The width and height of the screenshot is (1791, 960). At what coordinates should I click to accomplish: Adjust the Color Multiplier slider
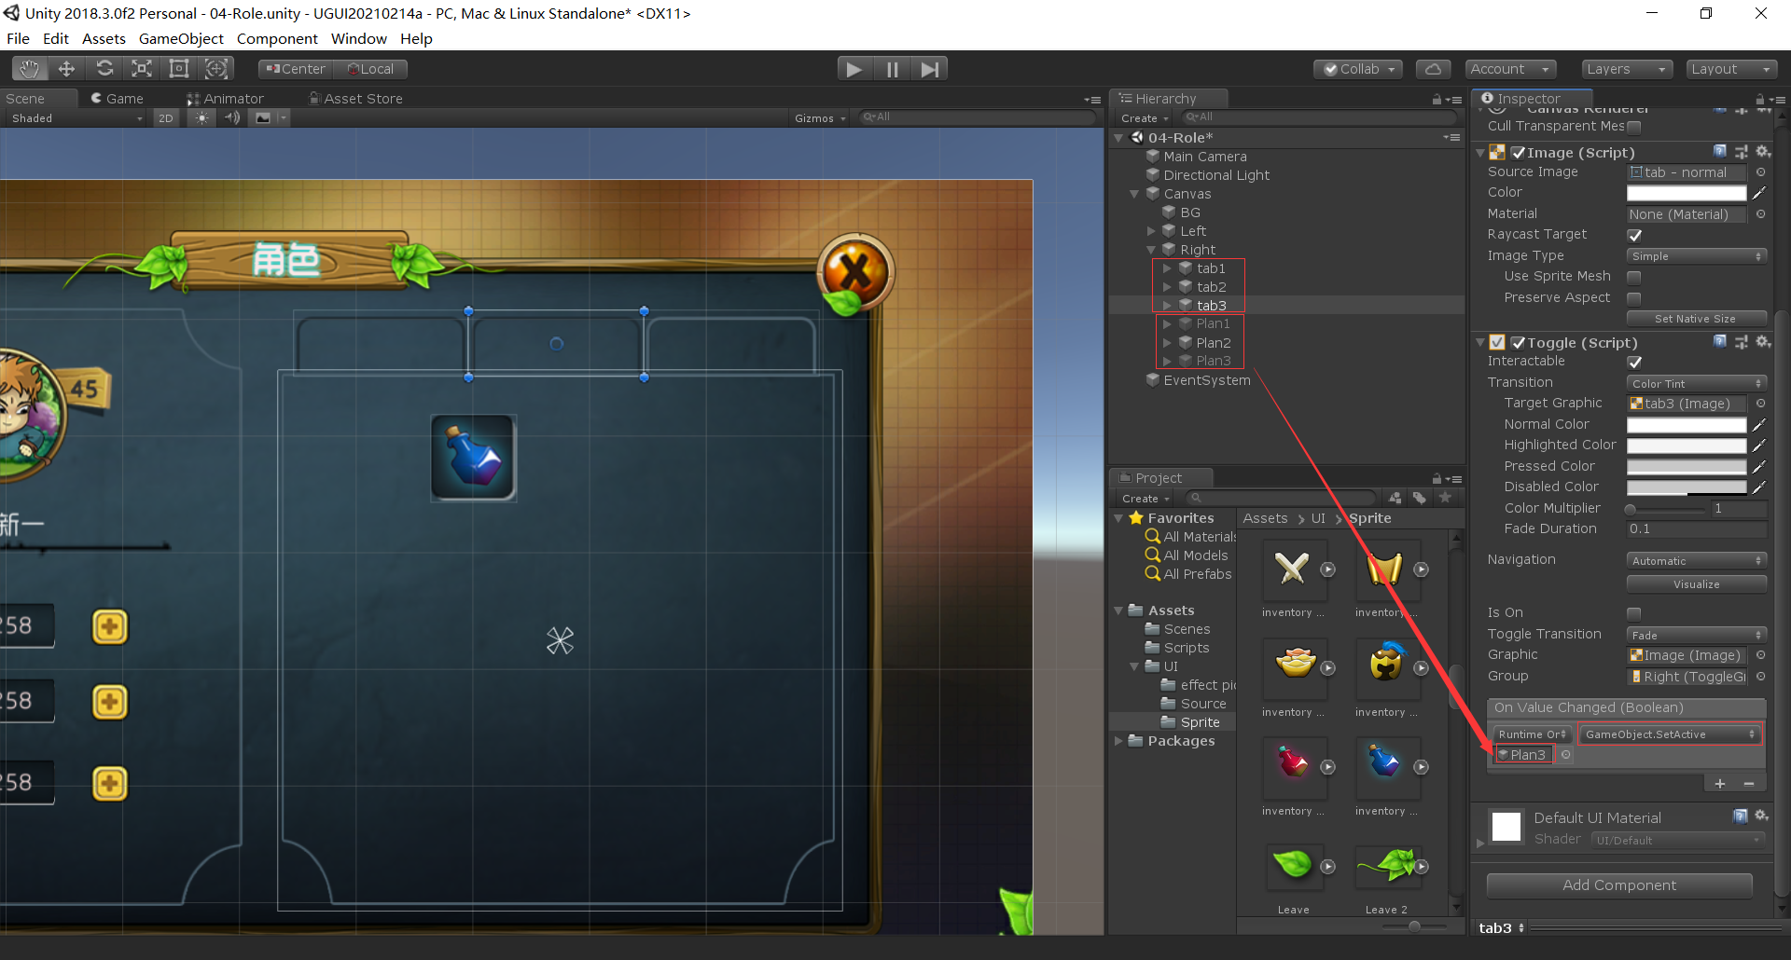tap(1667, 510)
